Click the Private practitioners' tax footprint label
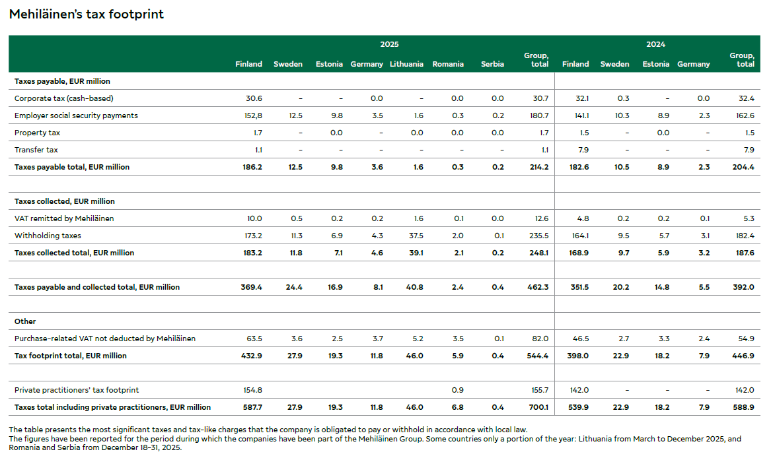This screenshot has width=773, height=456. pyautogui.click(x=77, y=390)
